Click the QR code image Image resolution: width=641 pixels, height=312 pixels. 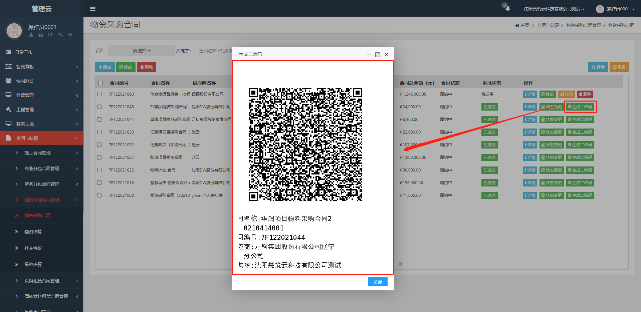coord(305,145)
